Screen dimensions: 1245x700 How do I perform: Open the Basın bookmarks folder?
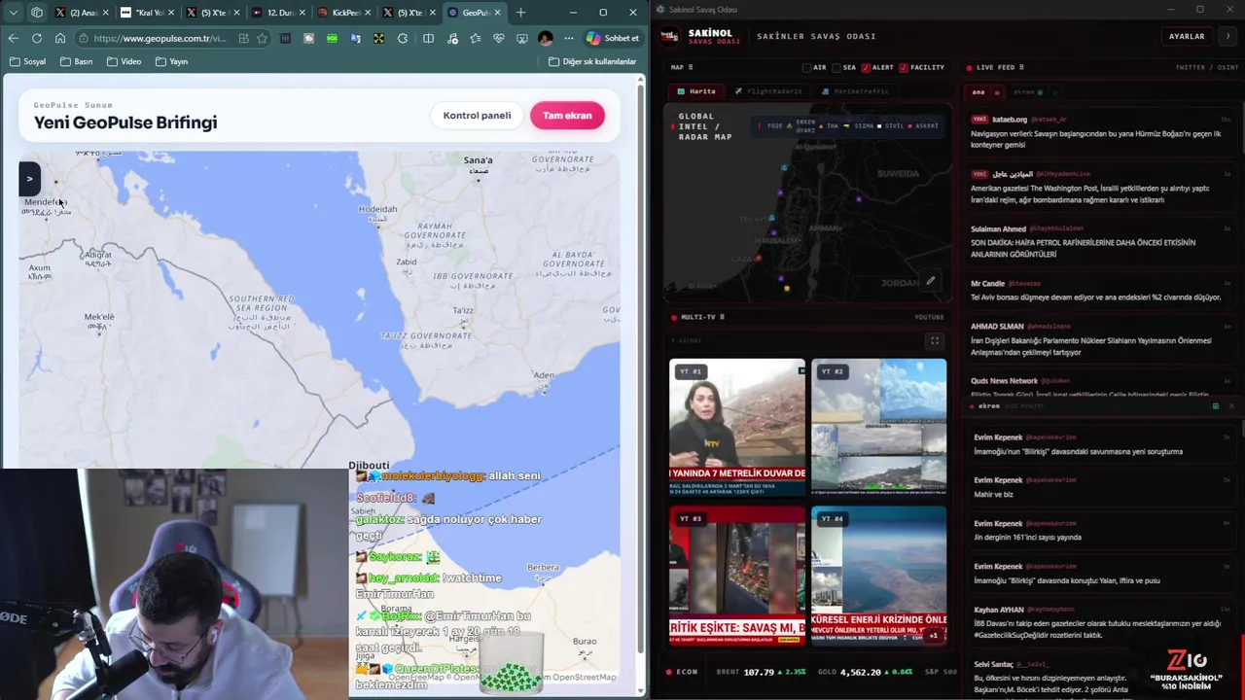[76, 61]
